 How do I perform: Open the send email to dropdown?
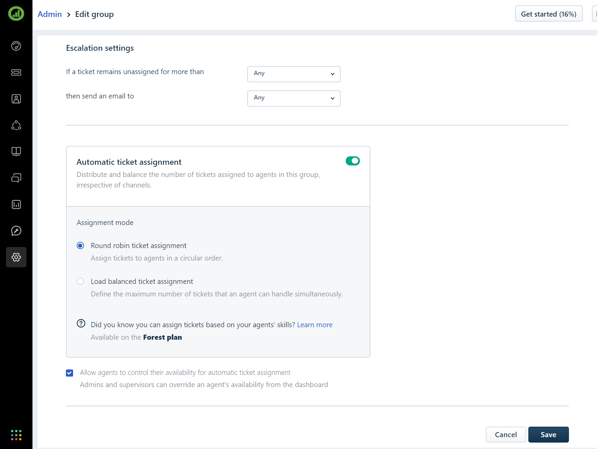pyautogui.click(x=294, y=98)
